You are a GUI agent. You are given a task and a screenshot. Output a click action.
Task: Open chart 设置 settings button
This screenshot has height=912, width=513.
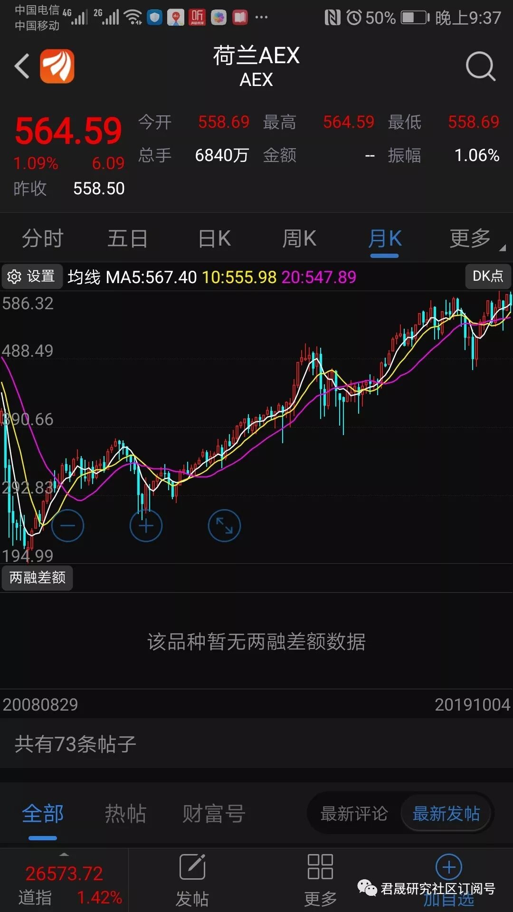tap(32, 276)
